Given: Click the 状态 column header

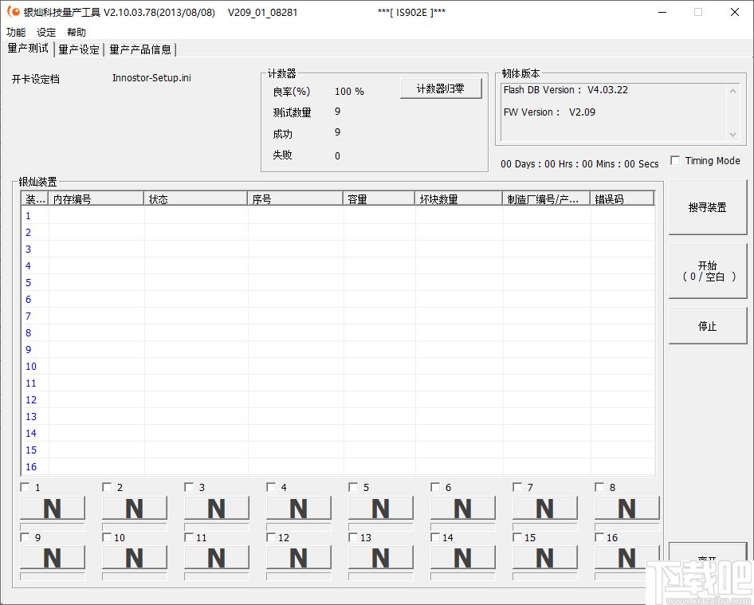Looking at the screenshot, I should (x=195, y=198).
